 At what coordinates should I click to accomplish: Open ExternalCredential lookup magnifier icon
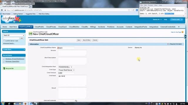point(76,101)
